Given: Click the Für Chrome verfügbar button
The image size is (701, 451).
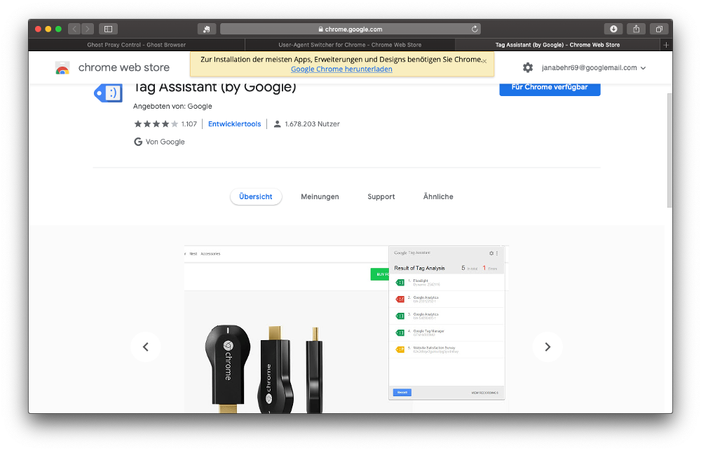Looking at the screenshot, I should tap(550, 88).
